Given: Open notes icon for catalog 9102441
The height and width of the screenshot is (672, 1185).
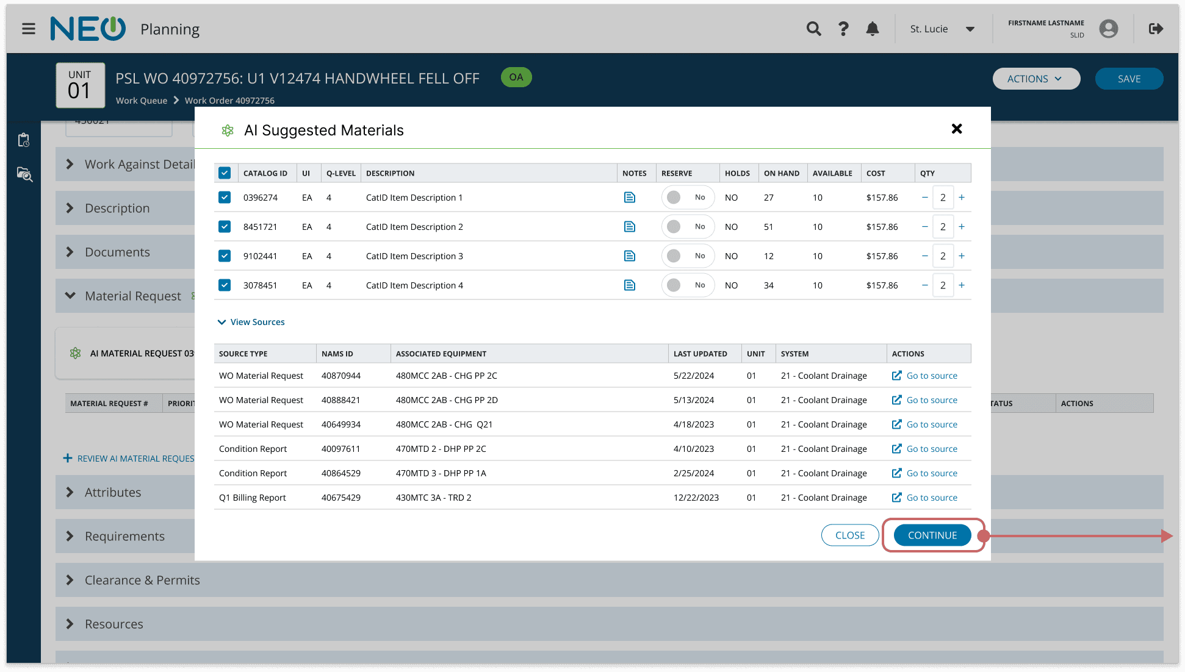Looking at the screenshot, I should pyautogui.click(x=630, y=256).
